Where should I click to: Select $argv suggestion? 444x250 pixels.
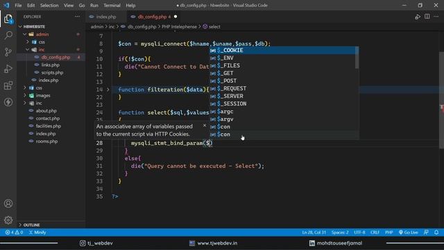pos(284,119)
